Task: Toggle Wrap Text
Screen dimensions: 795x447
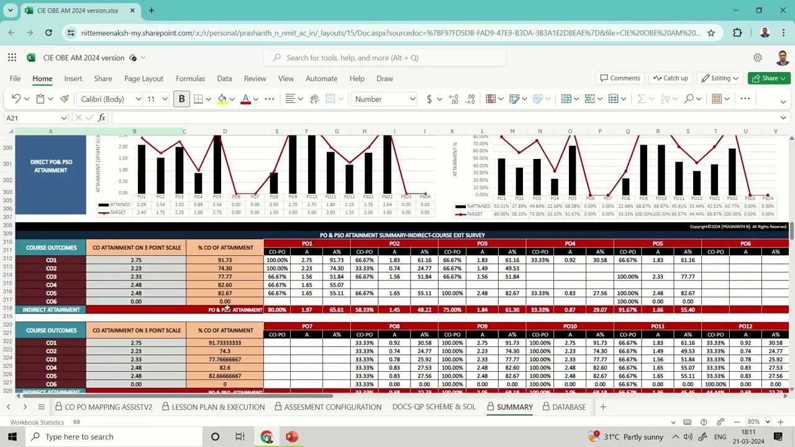Action: (x=314, y=99)
